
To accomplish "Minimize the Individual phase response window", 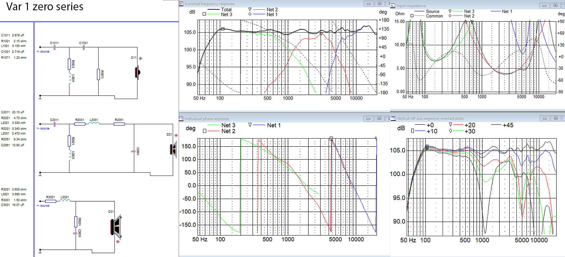I will point(368,119).
